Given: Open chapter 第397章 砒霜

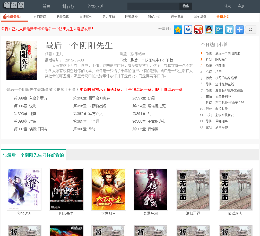Looking at the screenshot, I should [x=143, y=98].
